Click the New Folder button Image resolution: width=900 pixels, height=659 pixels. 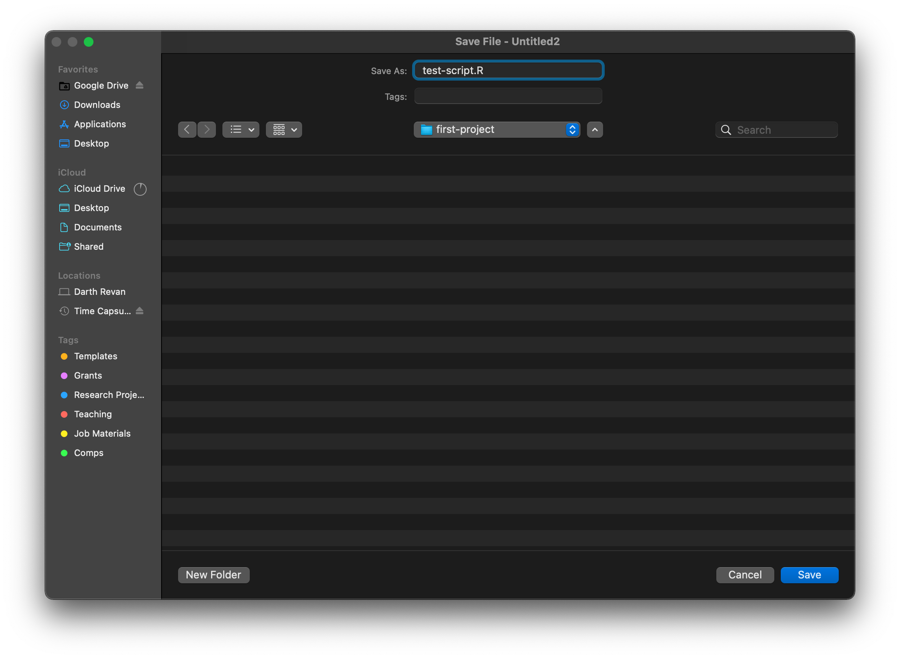click(214, 575)
